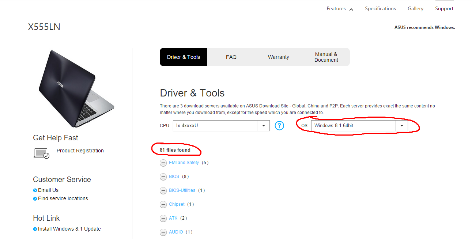Image resolution: width=472 pixels, height=239 pixels.
Task: Open the ATK category link
Action: pos(173,218)
